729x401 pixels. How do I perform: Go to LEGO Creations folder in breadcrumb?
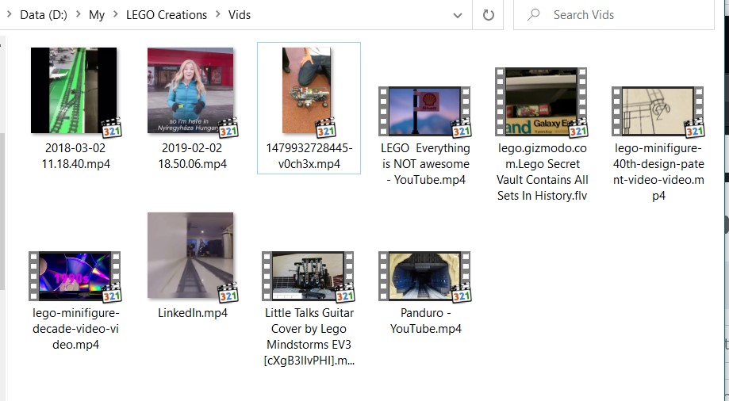click(x=166, y=15)
